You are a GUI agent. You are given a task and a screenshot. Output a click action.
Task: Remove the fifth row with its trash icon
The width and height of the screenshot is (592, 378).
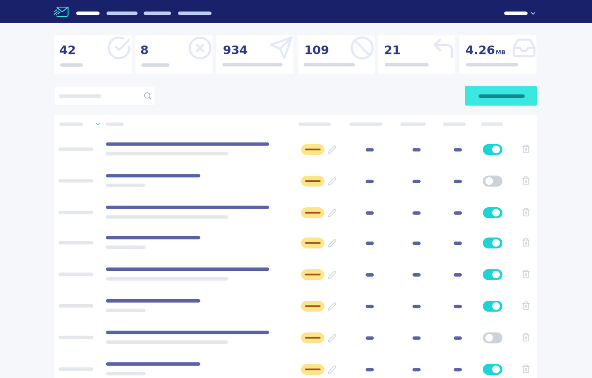(526, 274)
